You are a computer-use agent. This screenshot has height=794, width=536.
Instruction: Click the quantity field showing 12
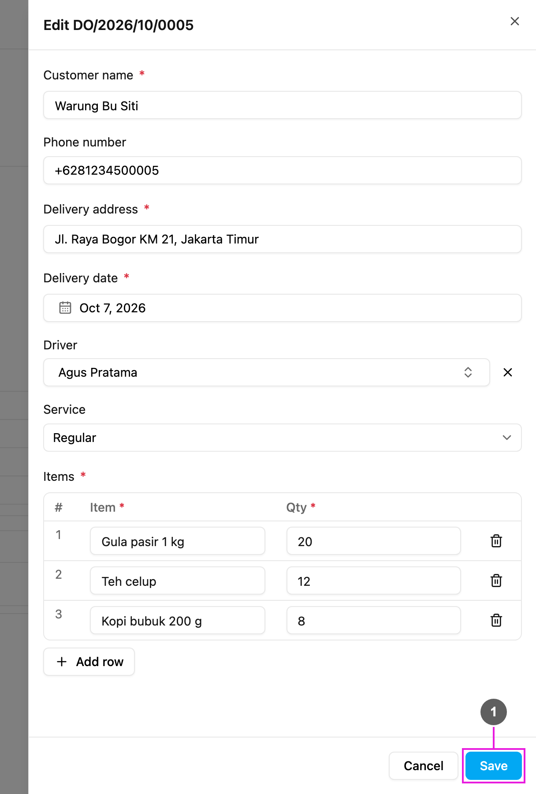pos(374,581)
